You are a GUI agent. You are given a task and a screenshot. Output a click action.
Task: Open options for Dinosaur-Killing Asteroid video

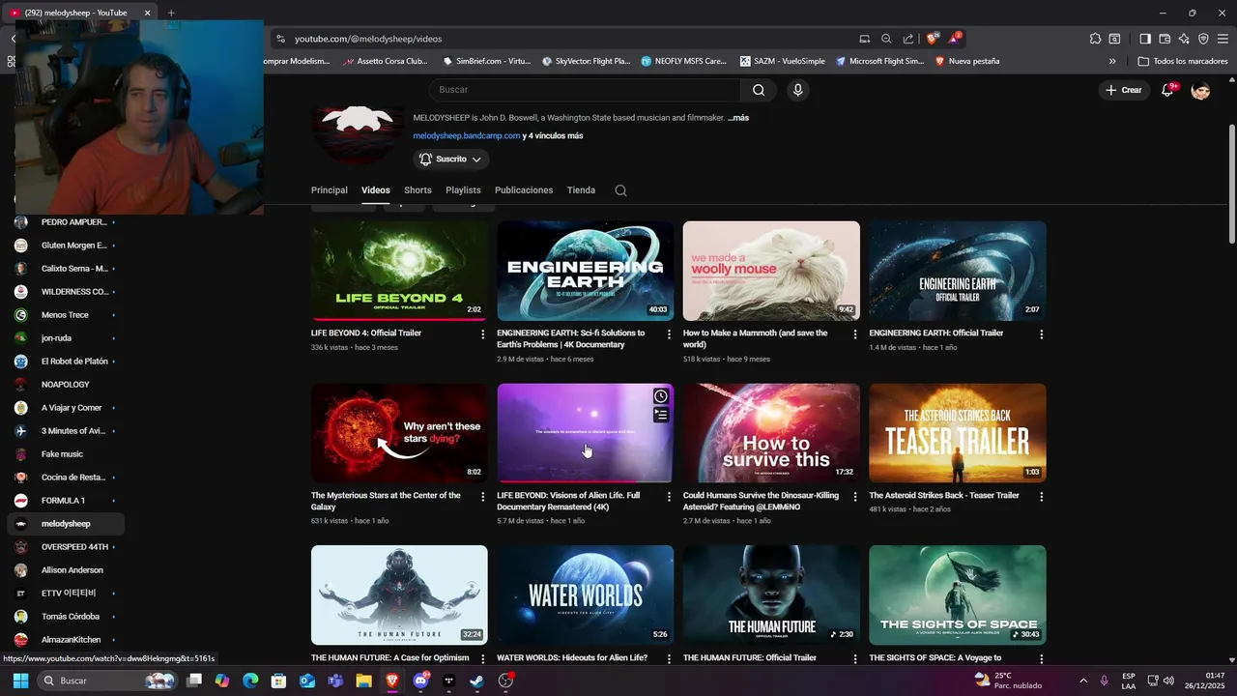[854, 497]
